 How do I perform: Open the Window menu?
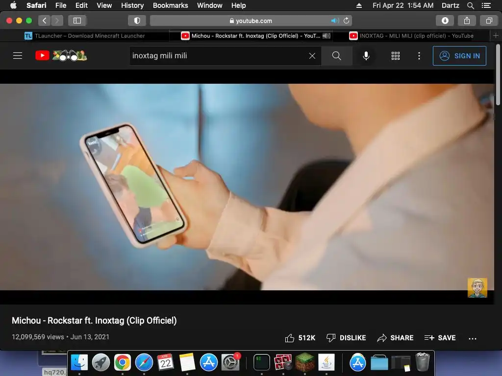click(x=209, y=5)
